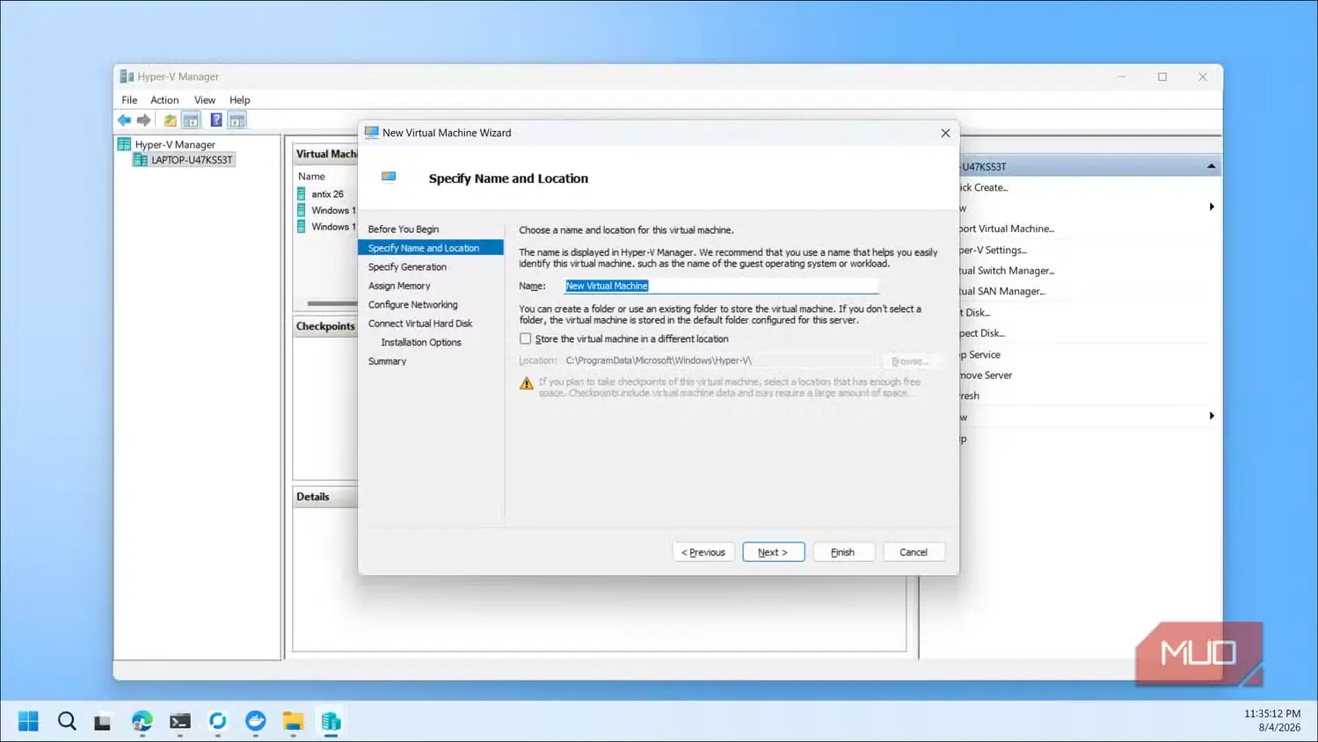Close the New Virtual Machine Wizard dialog
Image resolution: width=1318 pixels, height=742 pixels.
coord(945,134)
